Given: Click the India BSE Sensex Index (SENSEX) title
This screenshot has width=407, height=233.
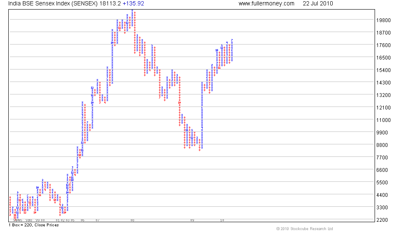Looking at the screenshot, I should (53, 4).
